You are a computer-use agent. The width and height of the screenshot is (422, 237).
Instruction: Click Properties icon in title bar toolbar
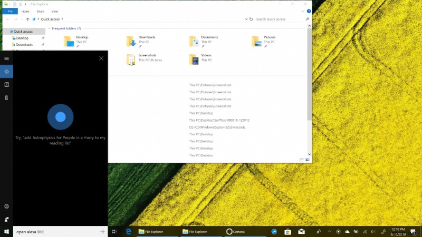pos(15,4)
